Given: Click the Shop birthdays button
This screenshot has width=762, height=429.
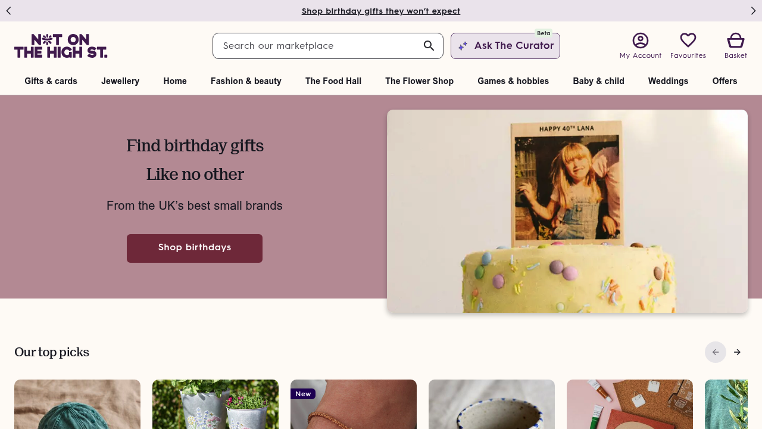Looking at the screenshot, I should coord(194,248).
